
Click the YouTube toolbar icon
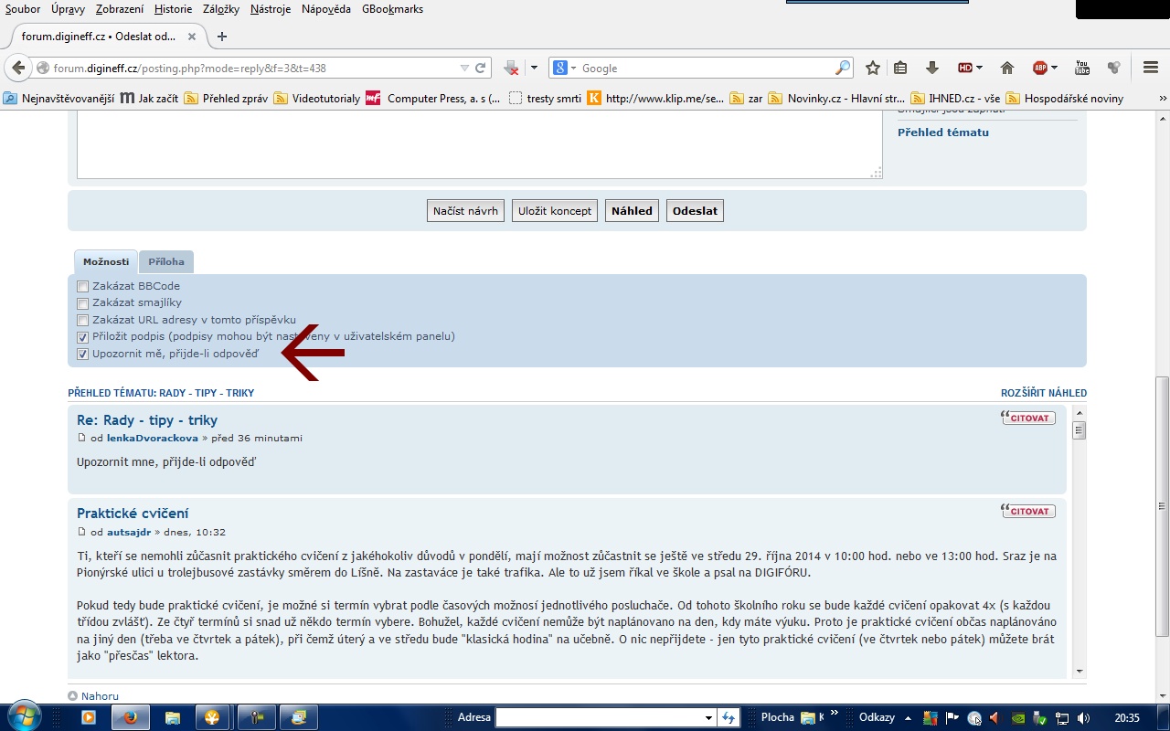(1082, 68)
